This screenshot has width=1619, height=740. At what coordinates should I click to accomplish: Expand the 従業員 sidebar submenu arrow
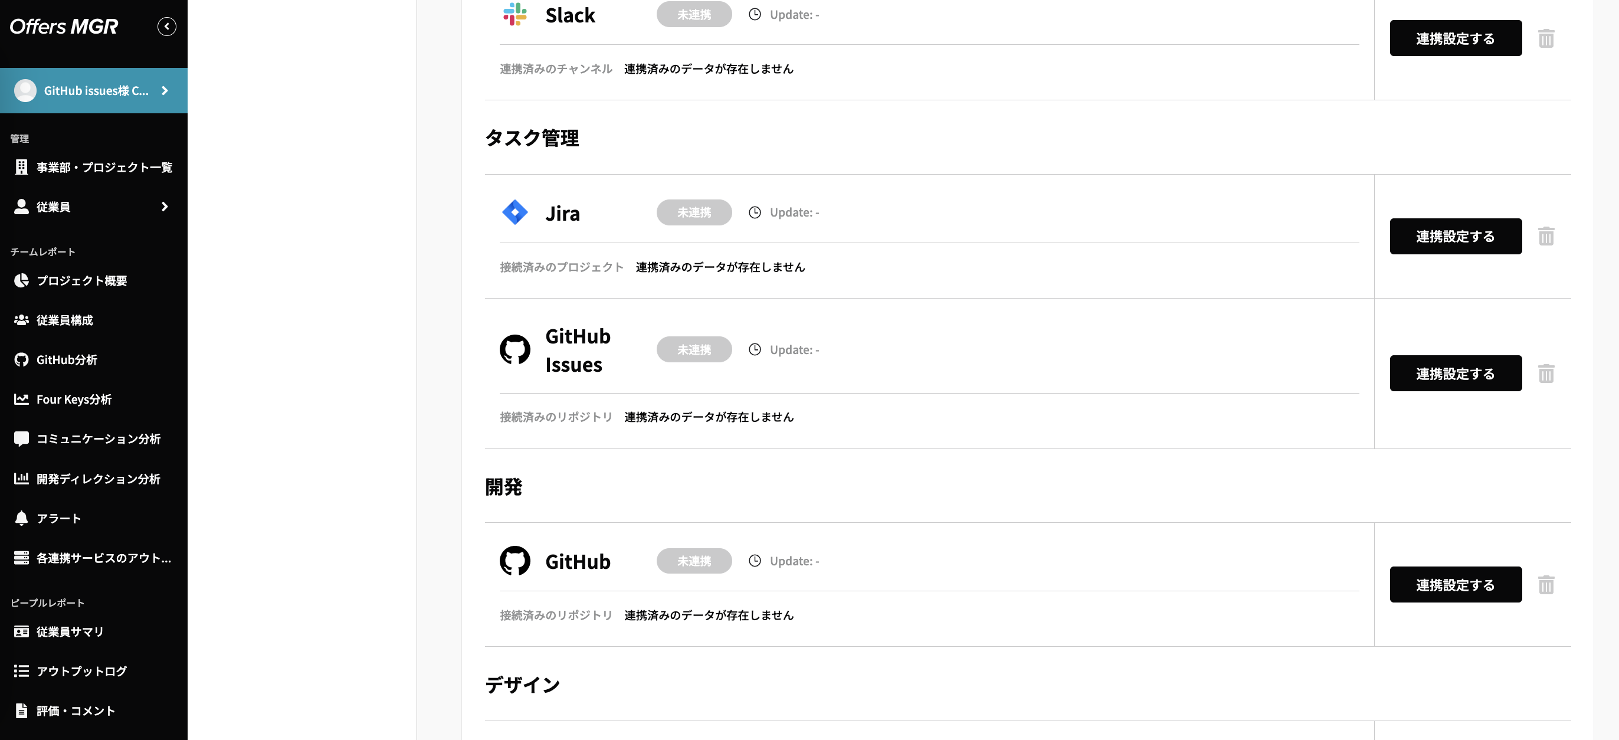[165, 207]
